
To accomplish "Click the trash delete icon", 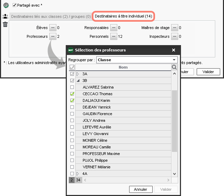I will pyautogui.click(x=5, y=24).
